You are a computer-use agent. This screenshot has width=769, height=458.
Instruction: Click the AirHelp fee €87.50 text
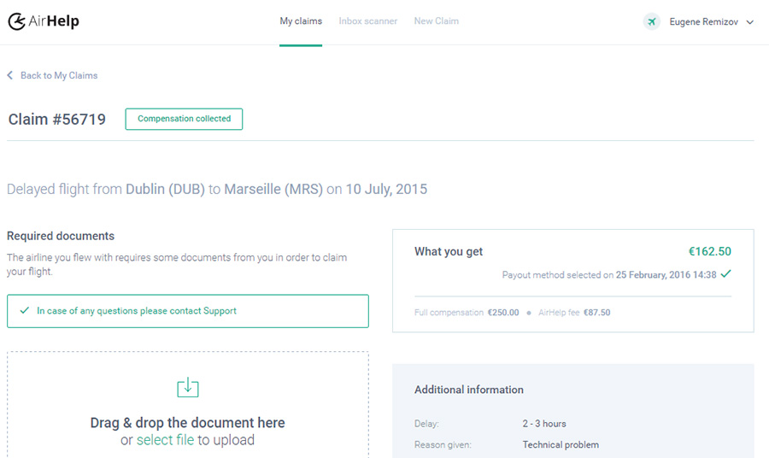574,313
